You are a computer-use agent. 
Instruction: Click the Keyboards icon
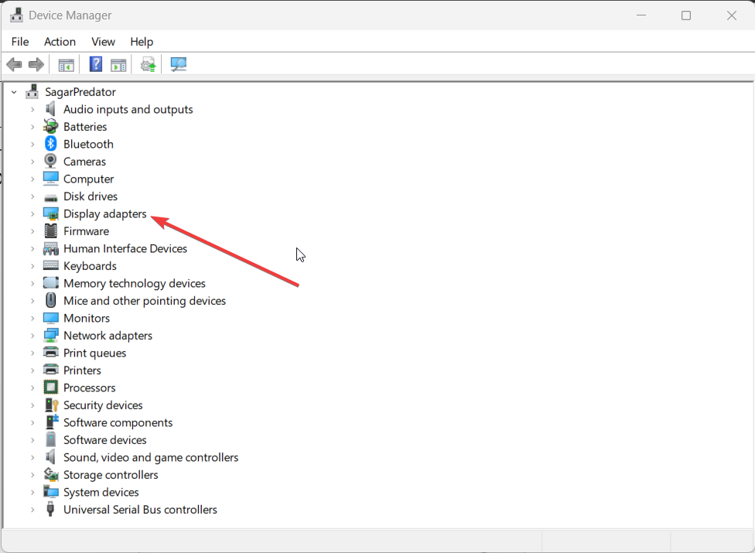pyautogui.click(x=50, y=265)
